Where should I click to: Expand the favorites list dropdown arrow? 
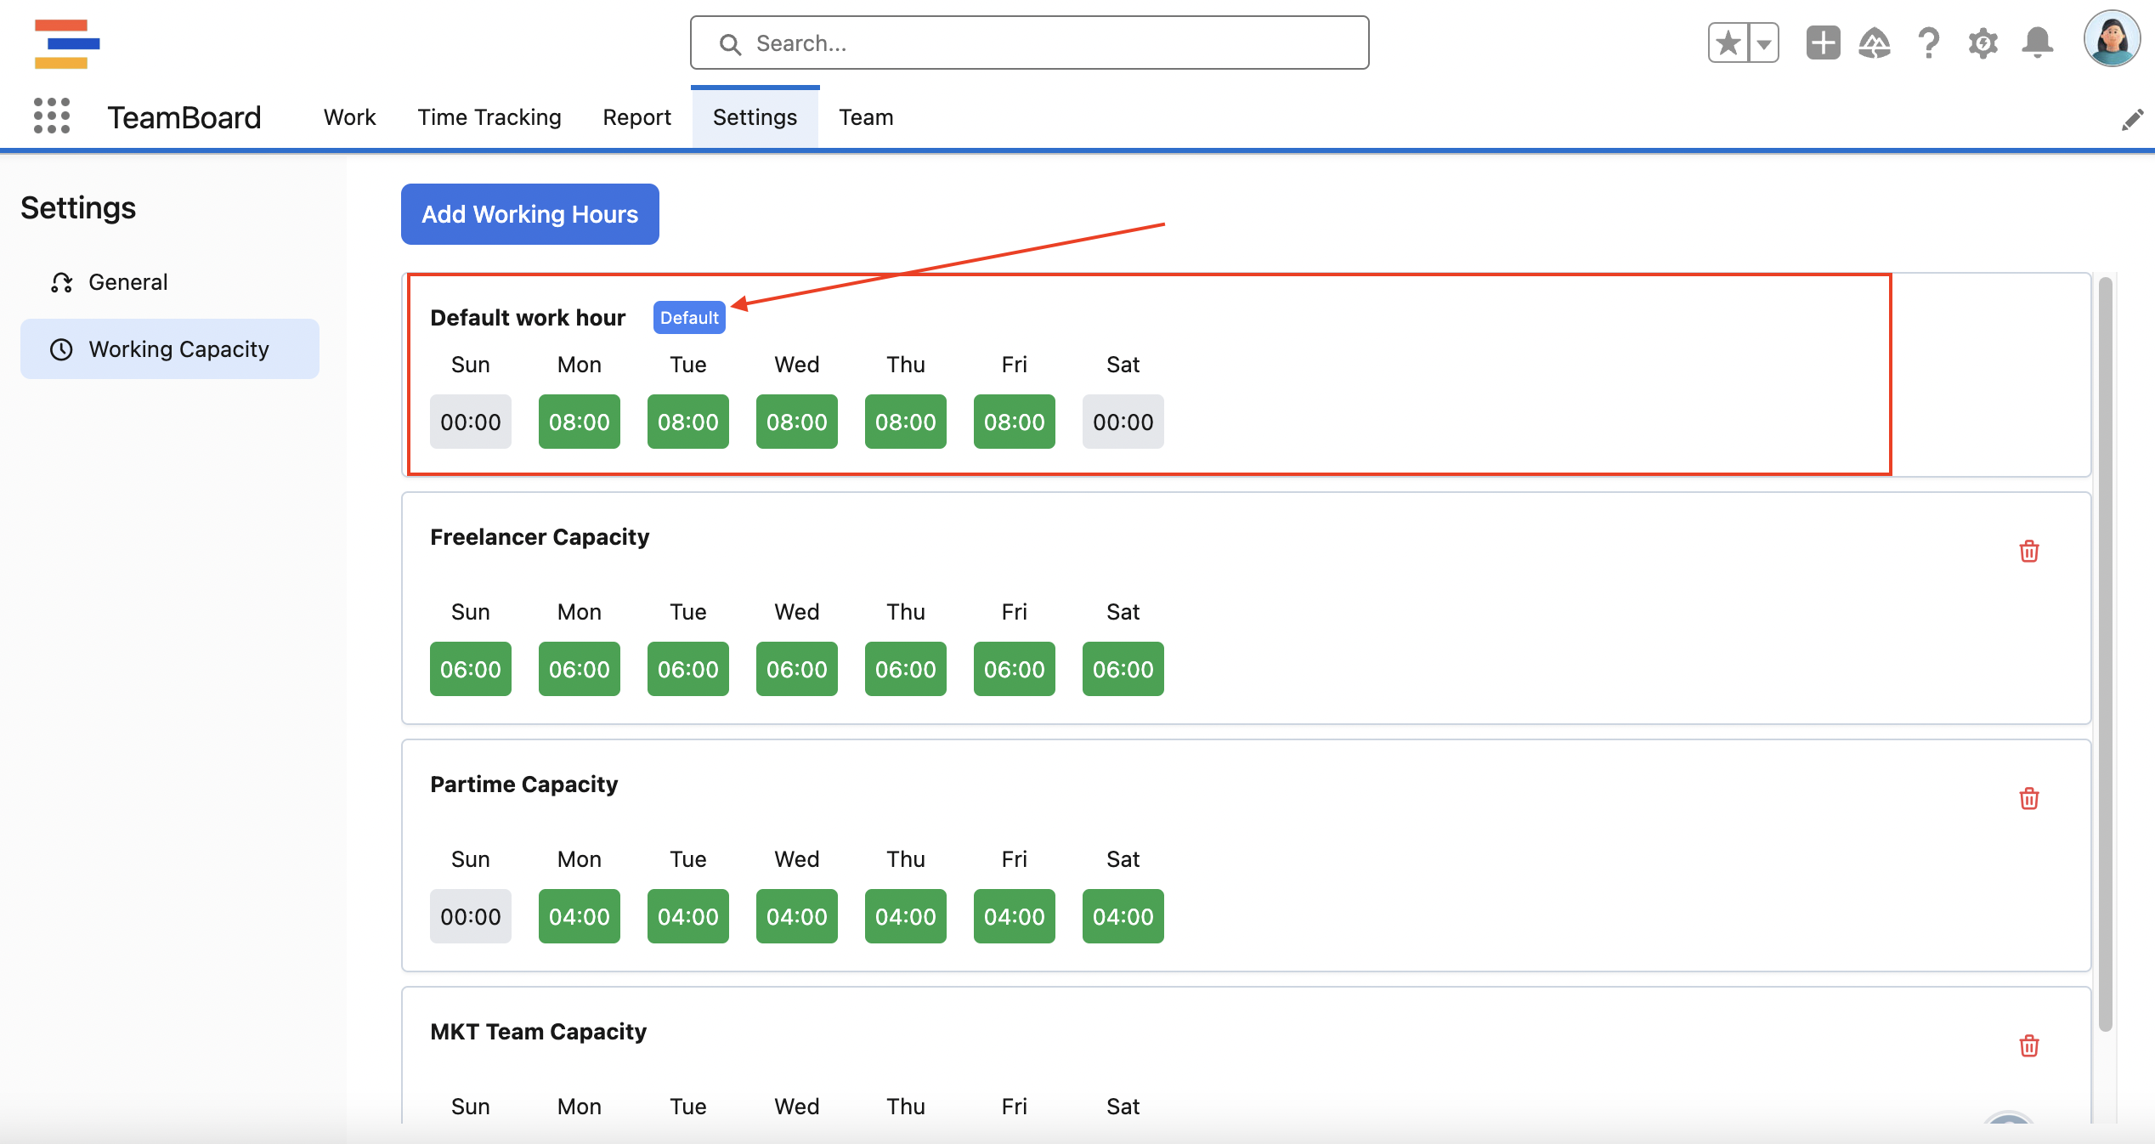[x=1764, y=42]
